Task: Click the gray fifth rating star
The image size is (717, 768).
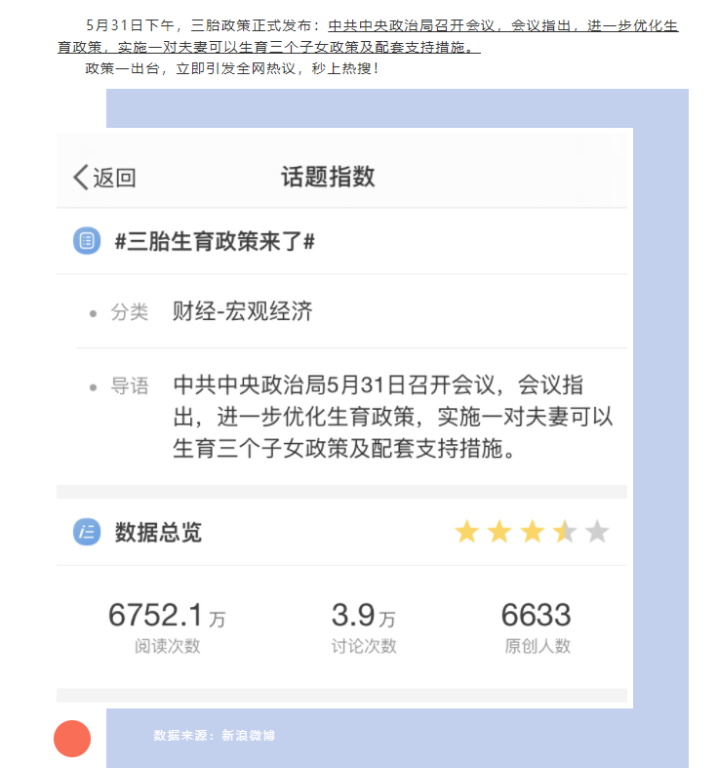Action: (597, 532)
